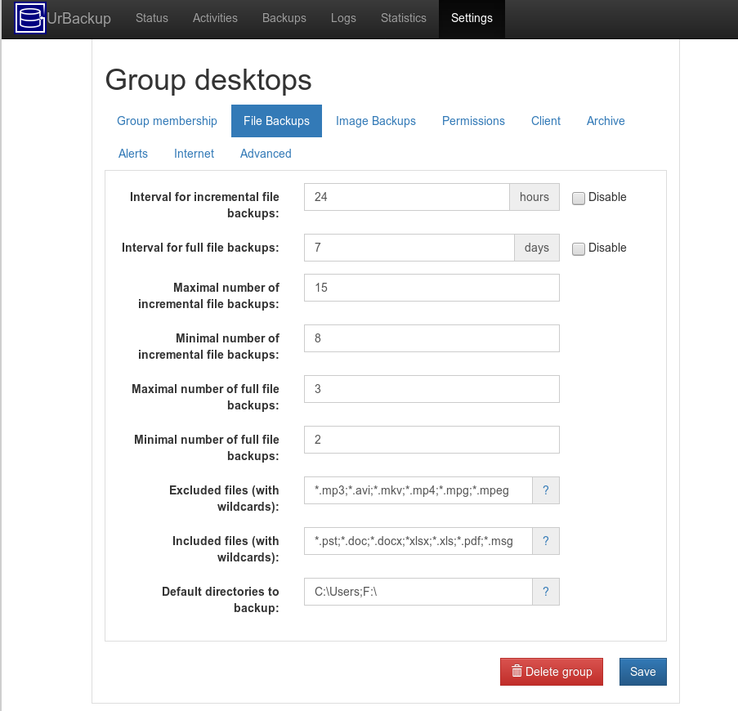
Task: Click the UrBackup logo icon
Action: coord(30,18)
